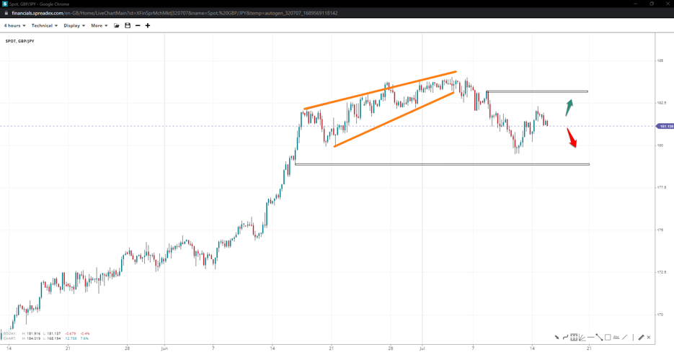The width and height of the screenshot is (674, 352).
Task: Choose the grid retracement drawing tool
Action: tap(574, 337)
